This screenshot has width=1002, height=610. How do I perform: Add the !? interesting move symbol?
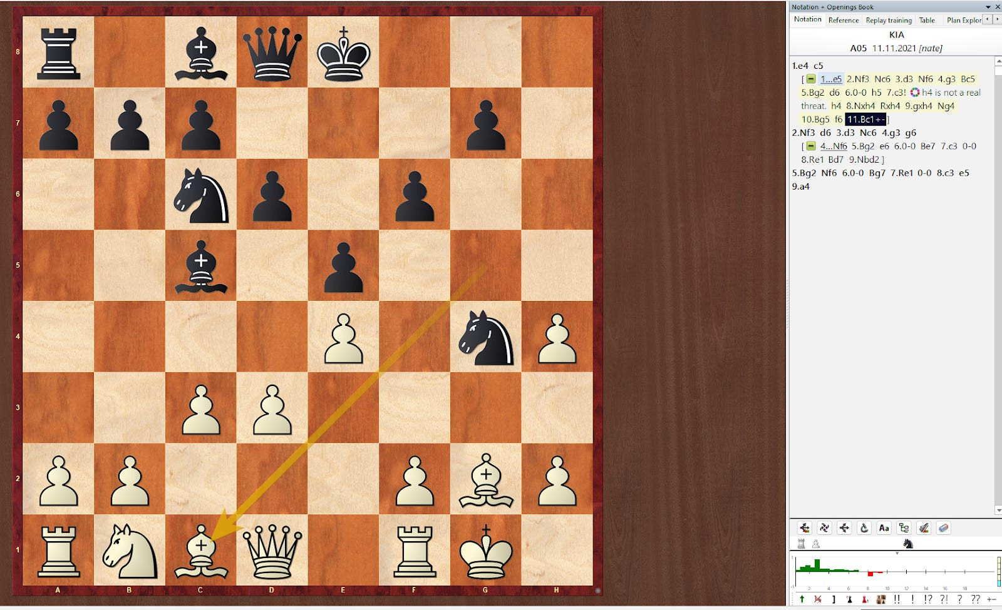[928, 599]
